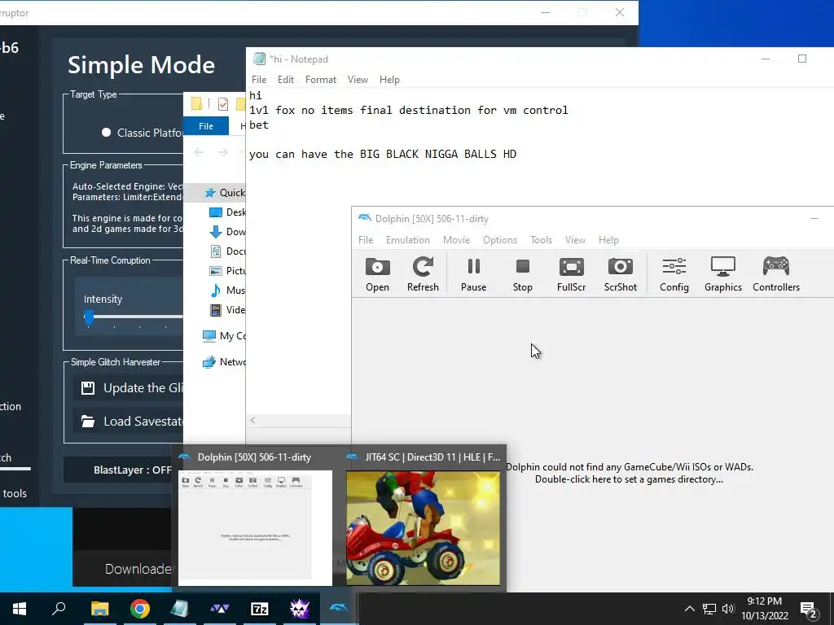The image size is (834, 625).
Task: Take a screenshot with ScrShot icon
Action: tap(620, 273)
